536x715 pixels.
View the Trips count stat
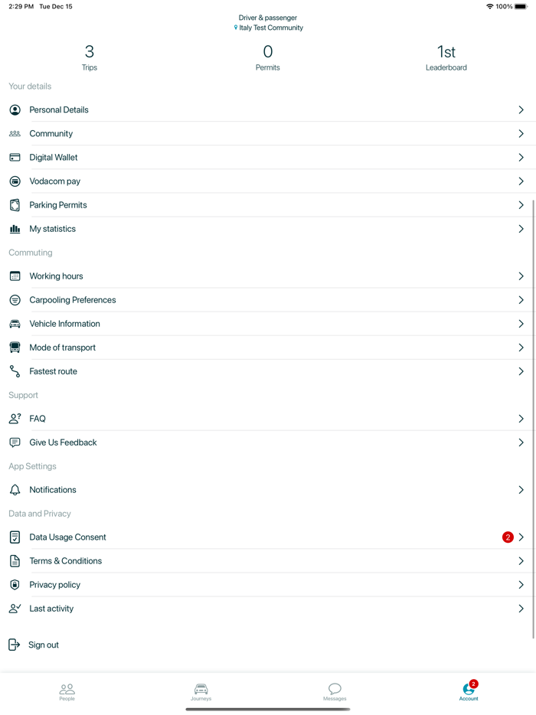pos(90,57)
